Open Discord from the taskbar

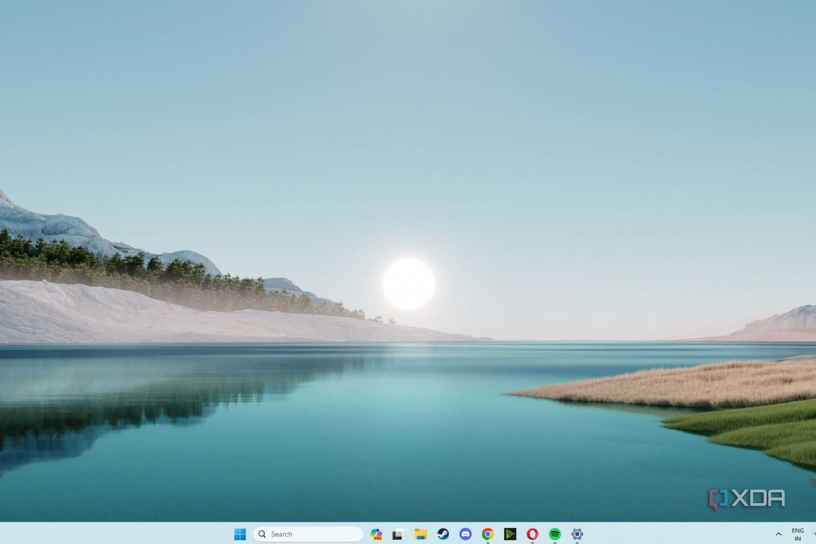pos(465,534)
